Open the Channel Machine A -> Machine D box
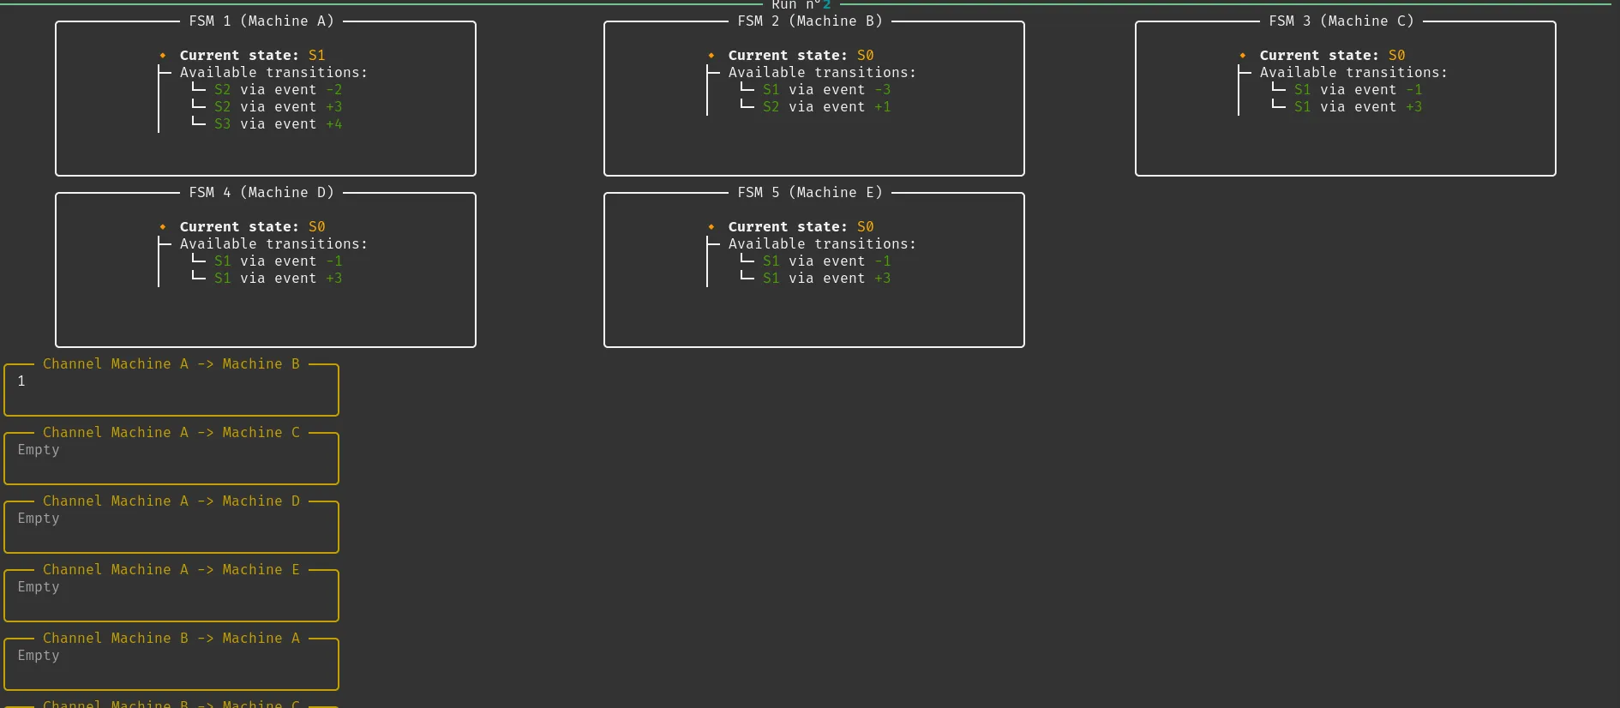The height and width of the screenshot is (708, 1620). click(171, 527)
